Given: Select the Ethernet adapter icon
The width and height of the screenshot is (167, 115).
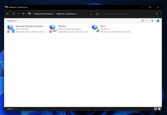Looking at the screenshot, I should click(x=53, y=29).
